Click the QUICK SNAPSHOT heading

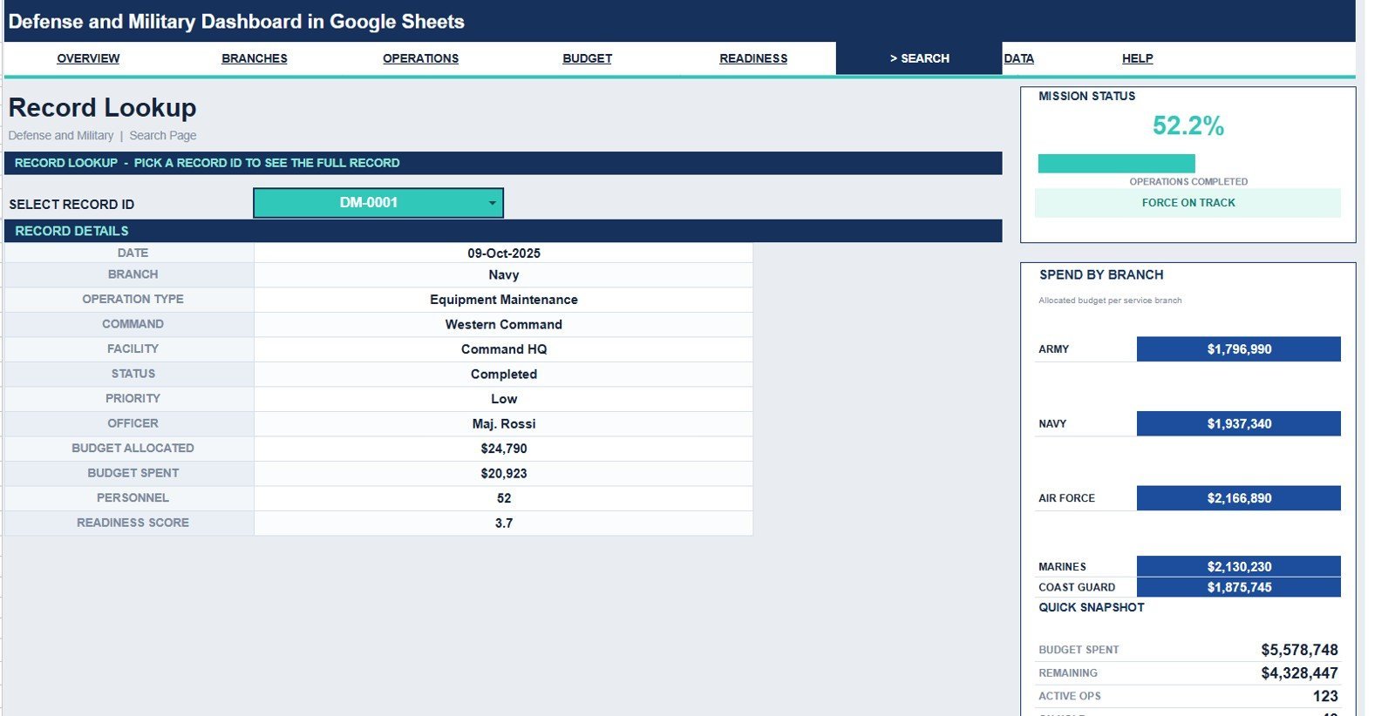point(1091,608)
